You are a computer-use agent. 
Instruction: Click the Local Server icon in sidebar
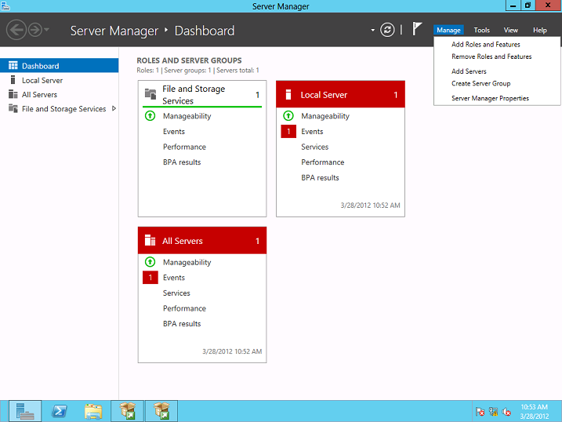tap(13, 79)
